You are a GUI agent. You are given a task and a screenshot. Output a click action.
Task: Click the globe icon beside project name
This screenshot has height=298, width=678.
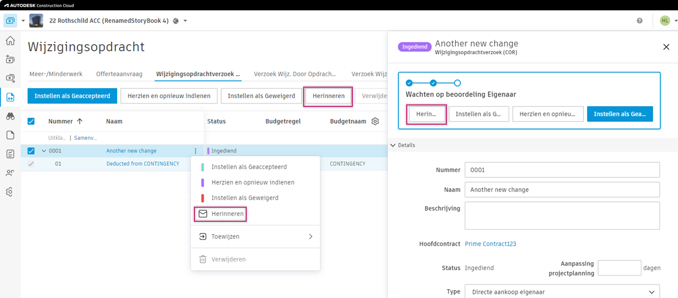[176, 21]
